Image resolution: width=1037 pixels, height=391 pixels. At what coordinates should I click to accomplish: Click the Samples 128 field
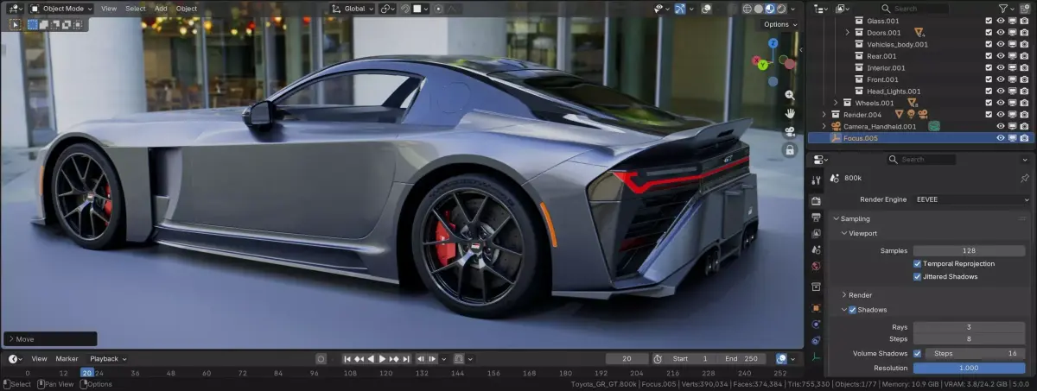[x=969, y=250]
